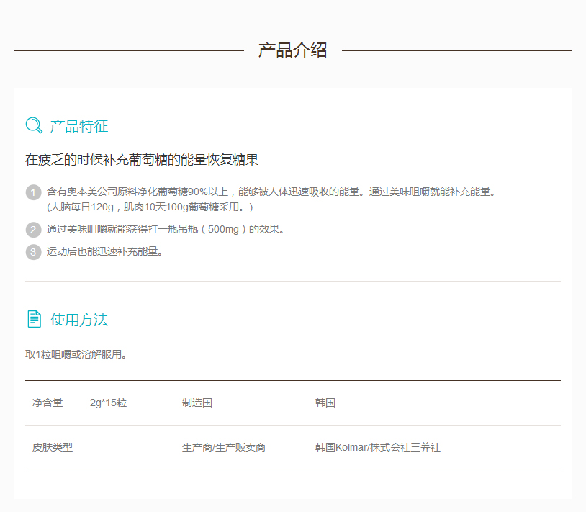
Task: Click the 2g*15粒 value cell
Action: point(108,403)
